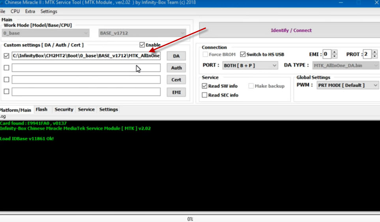380x222 pixels.
Task: Toggle the Read SW info checkbox
Action: coord(204,86)
